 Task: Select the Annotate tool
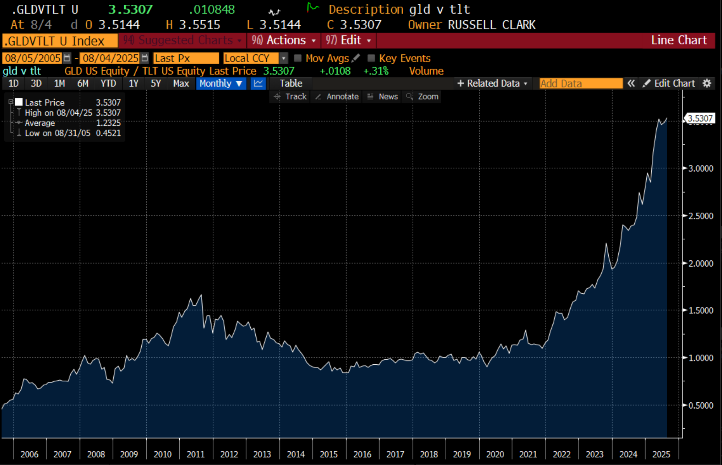pos(337,97)
